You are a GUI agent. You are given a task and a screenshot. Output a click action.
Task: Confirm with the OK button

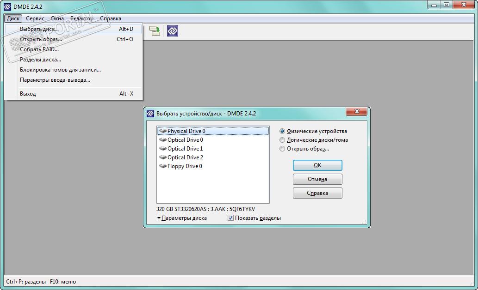(317, 165)
